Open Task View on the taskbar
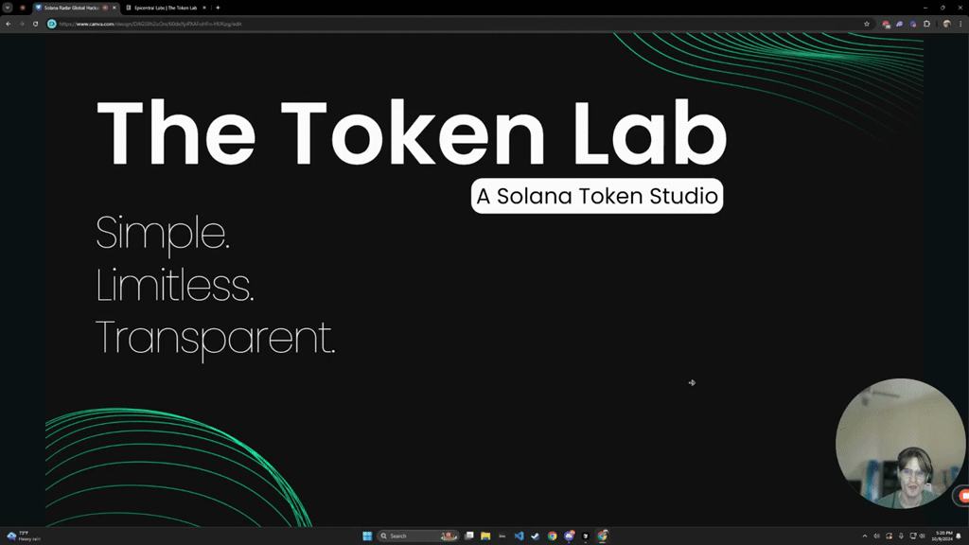969x545 pixels. pos(469,536)
